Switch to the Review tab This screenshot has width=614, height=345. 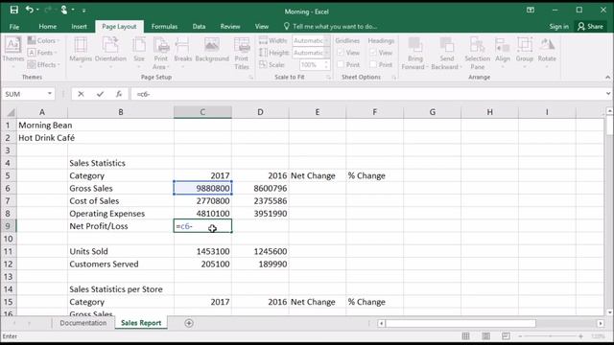(230, 27)
